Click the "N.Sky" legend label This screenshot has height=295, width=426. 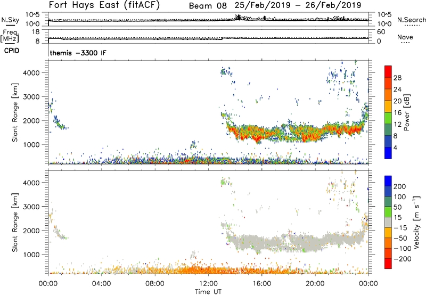pyautogui.click(x=10, y=20)
